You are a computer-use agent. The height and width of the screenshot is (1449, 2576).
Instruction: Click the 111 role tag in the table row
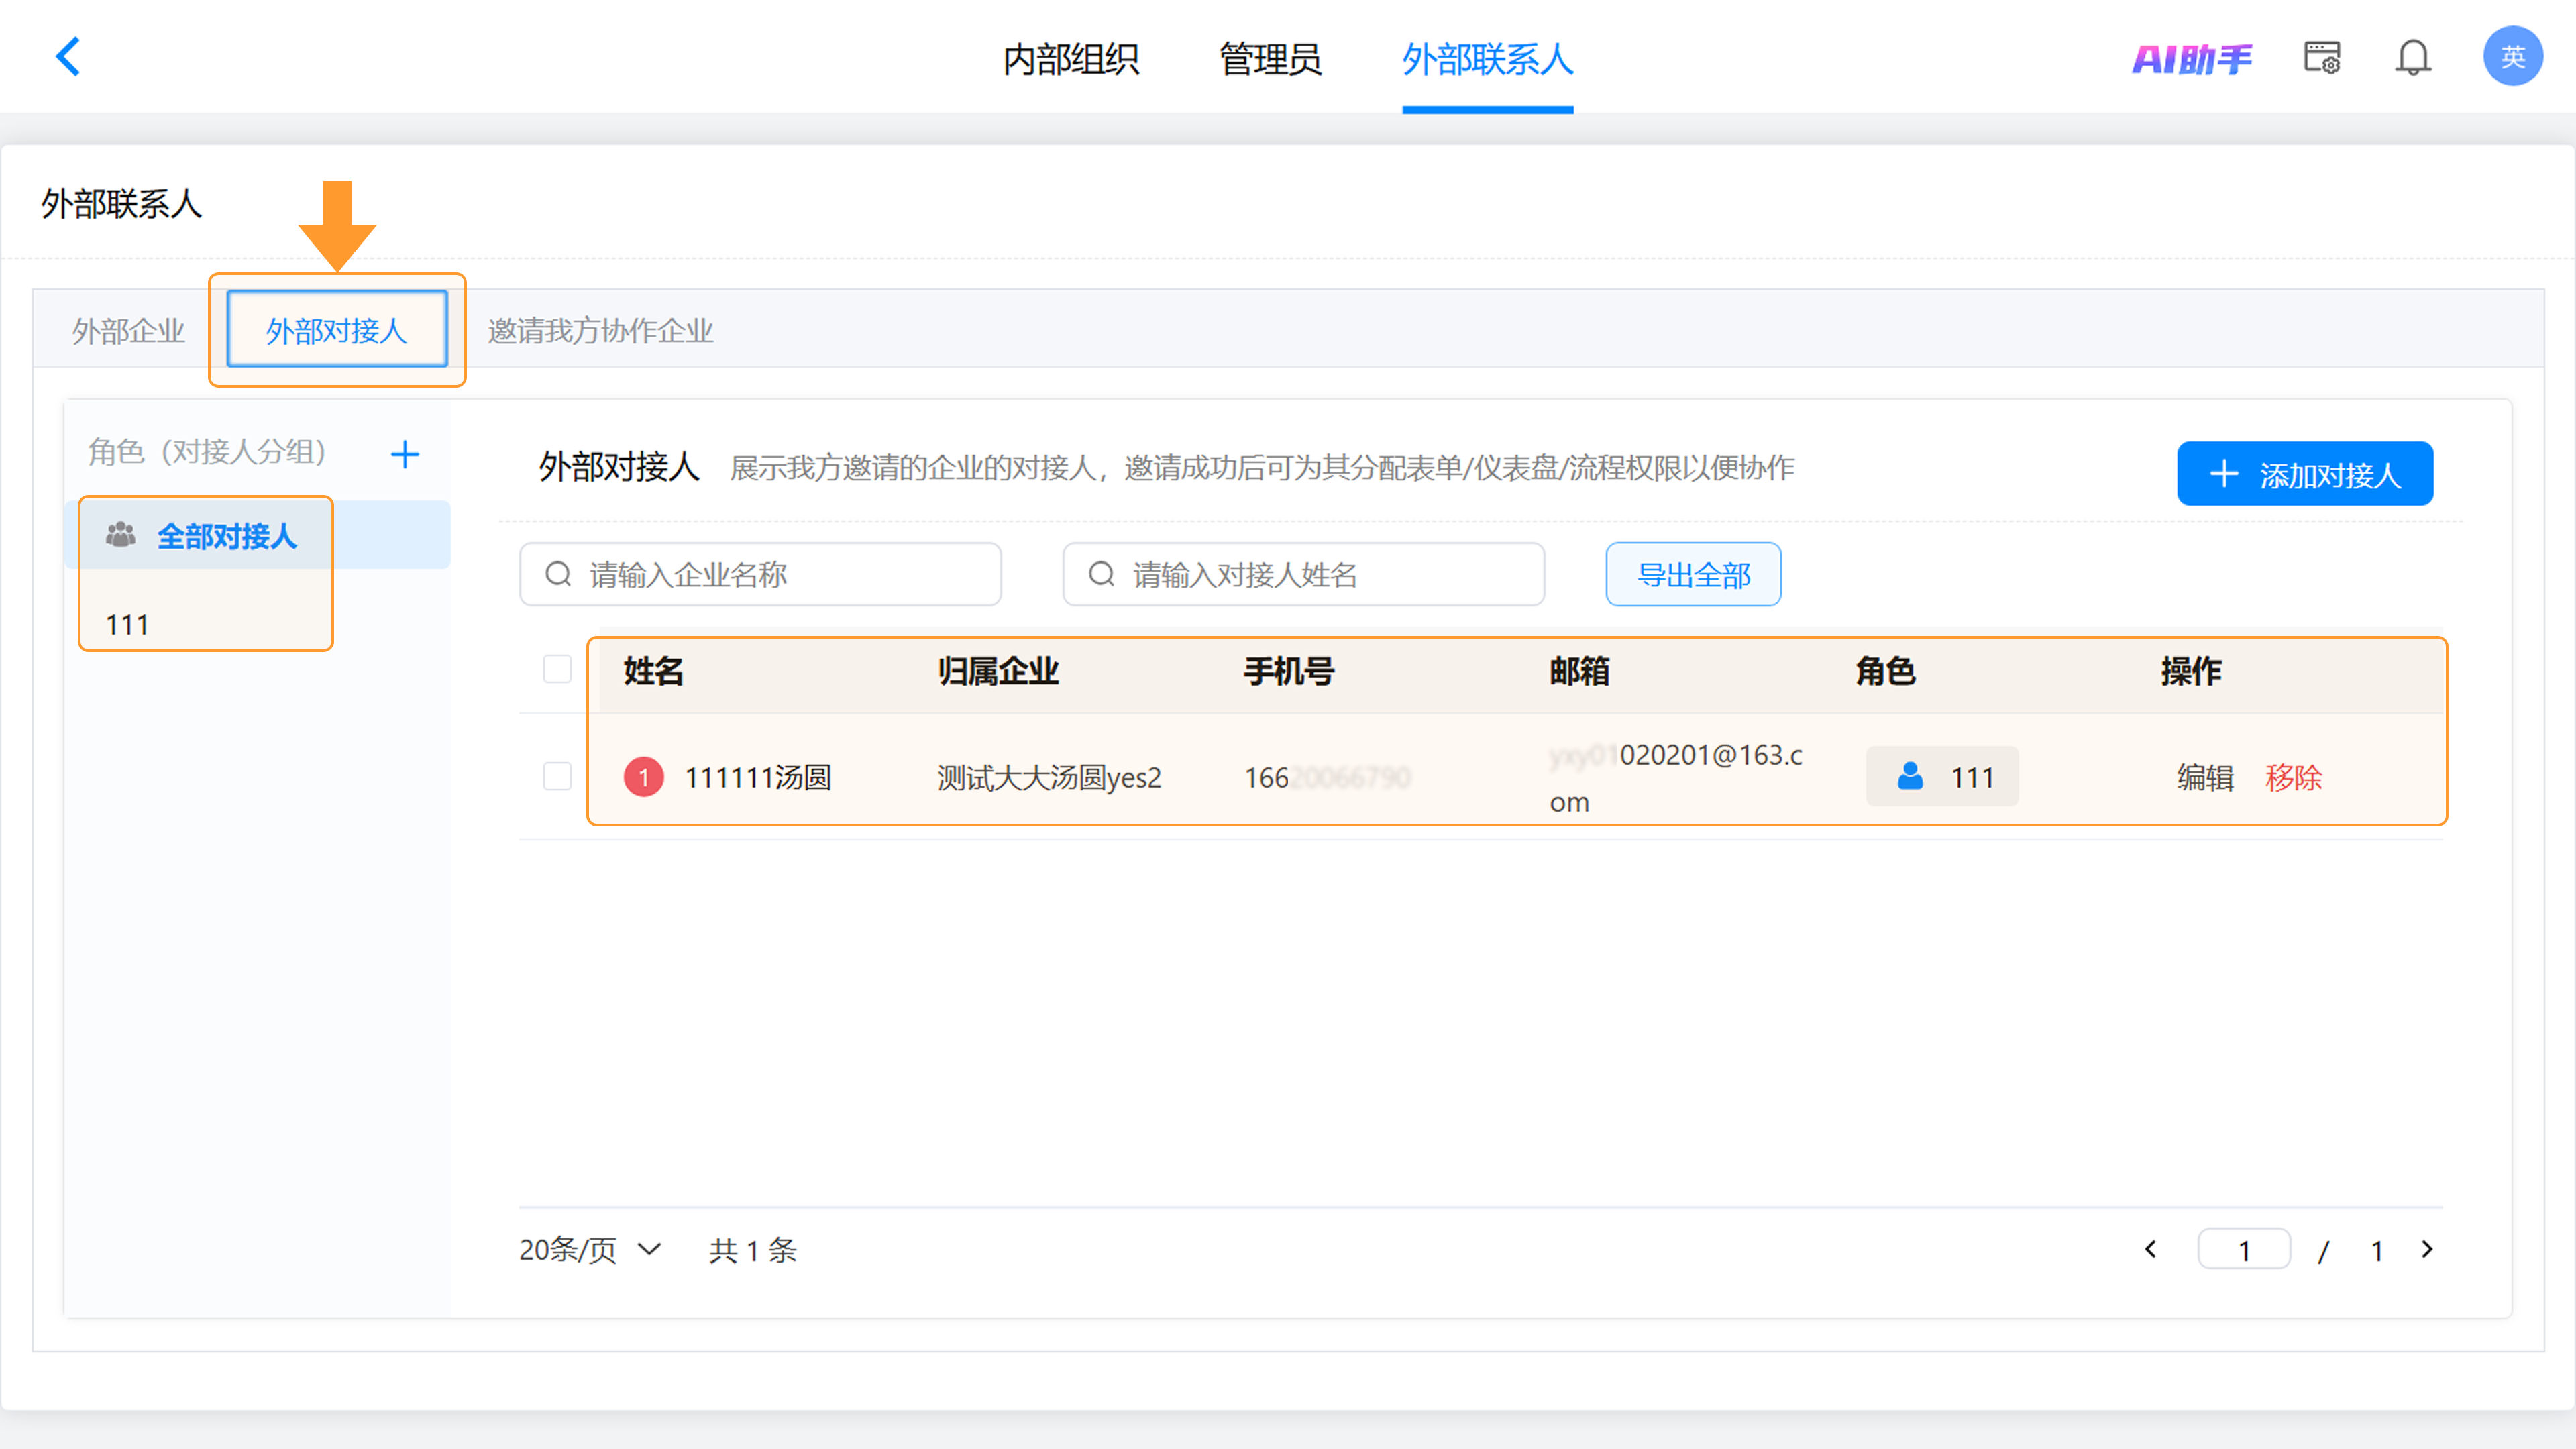[x=1941, y=776]
